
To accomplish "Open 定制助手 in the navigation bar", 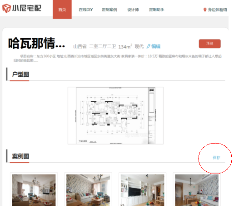I will click(x=156, y=10).
